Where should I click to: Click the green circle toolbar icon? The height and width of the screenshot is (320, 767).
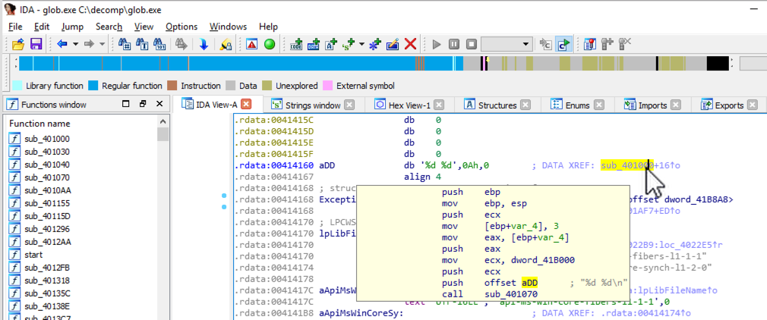point(269,45)
